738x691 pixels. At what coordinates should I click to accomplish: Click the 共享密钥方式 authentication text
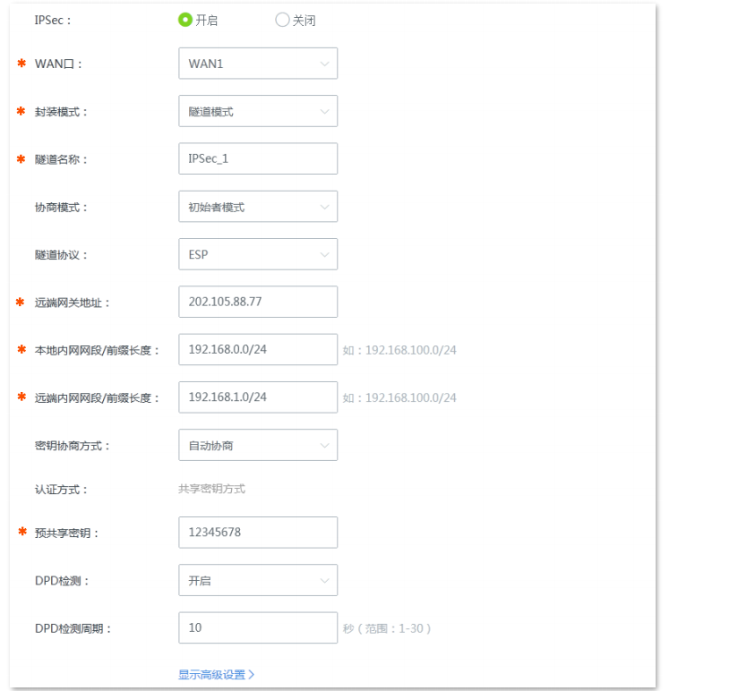[211, 489]
